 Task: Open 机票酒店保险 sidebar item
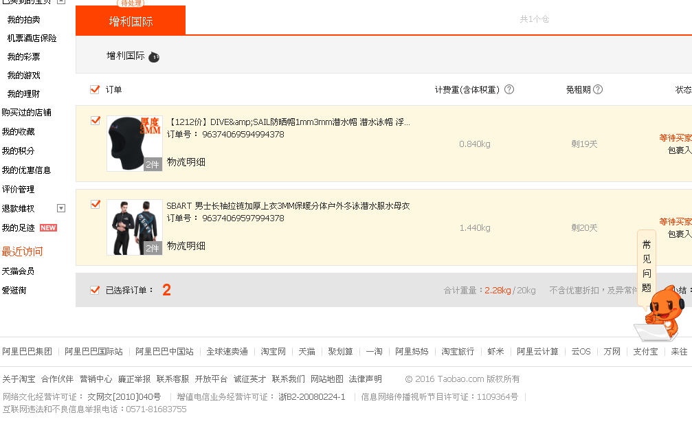tap(32, 38)
